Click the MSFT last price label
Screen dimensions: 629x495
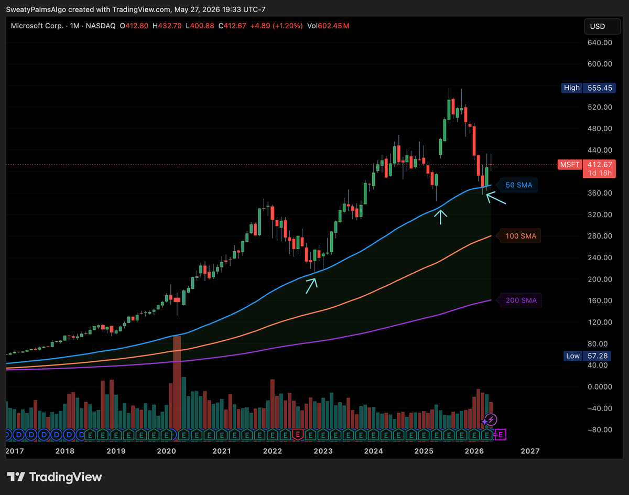[x=586, y=168]
